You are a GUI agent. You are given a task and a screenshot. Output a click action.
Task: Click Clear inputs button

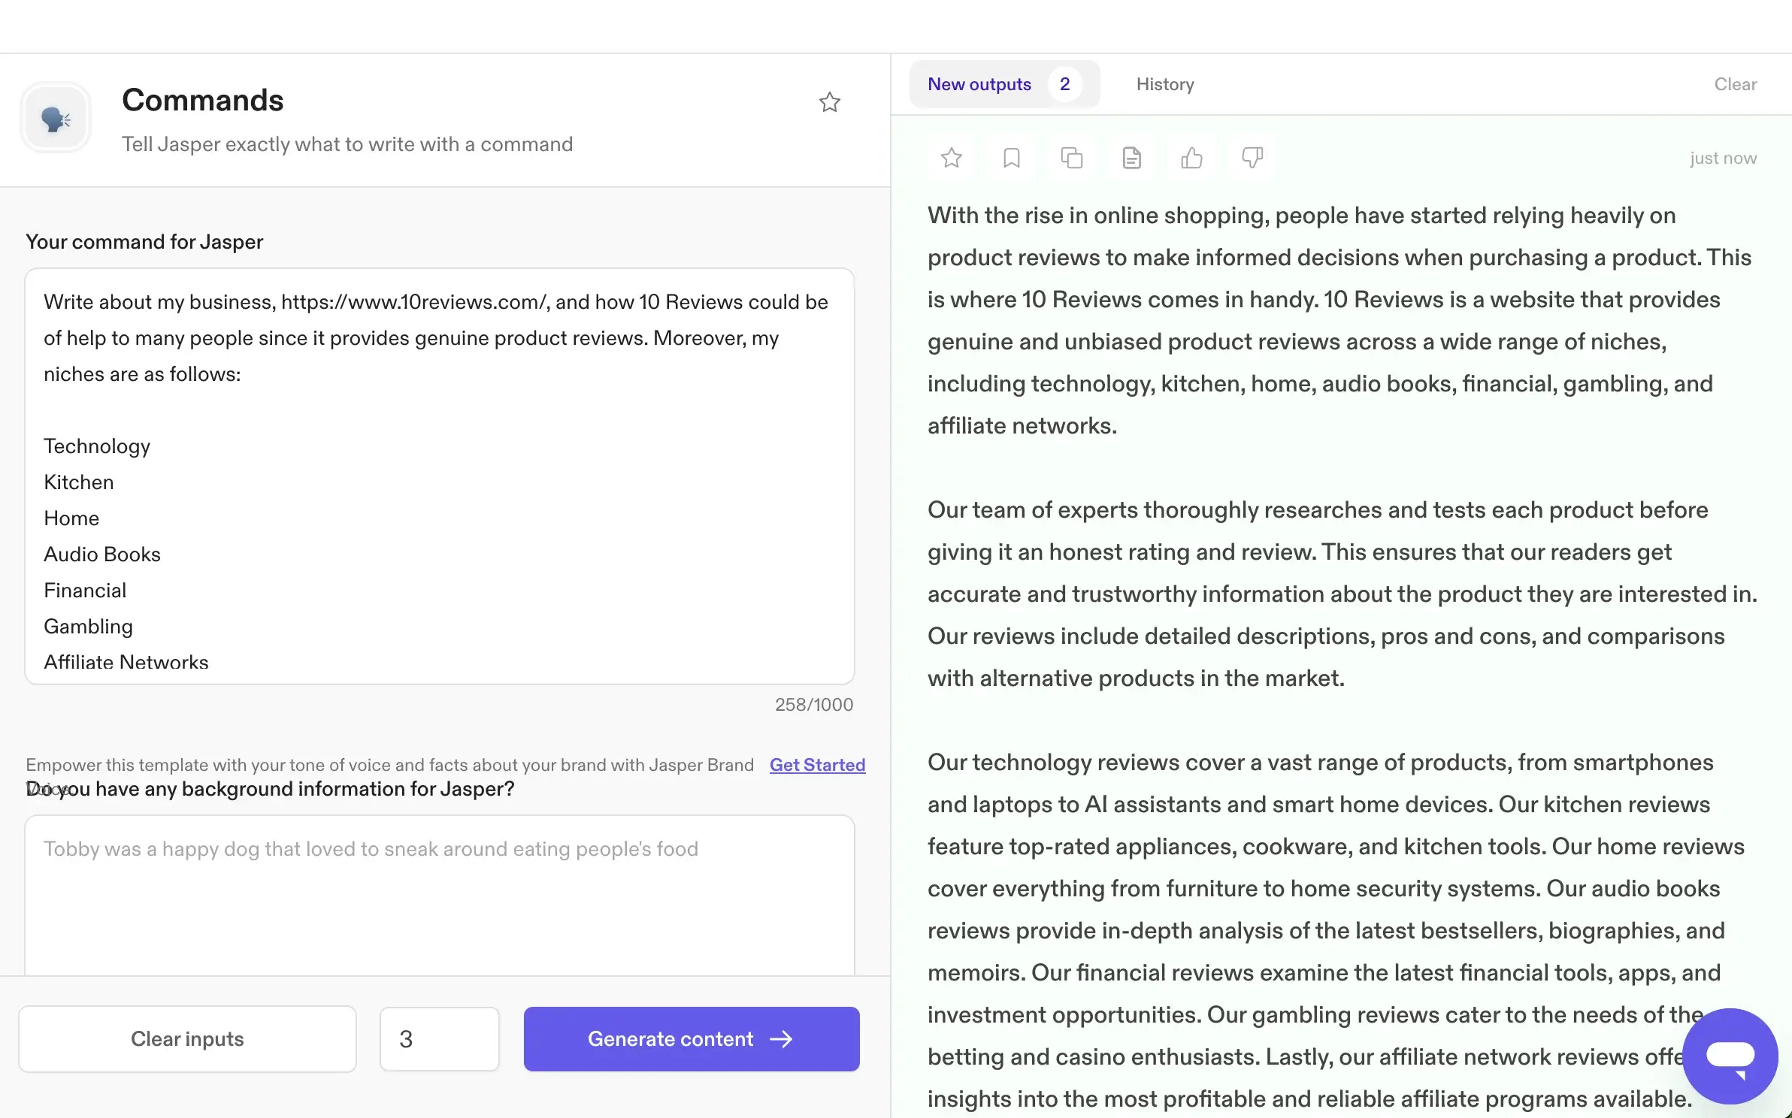(187, 1039)
